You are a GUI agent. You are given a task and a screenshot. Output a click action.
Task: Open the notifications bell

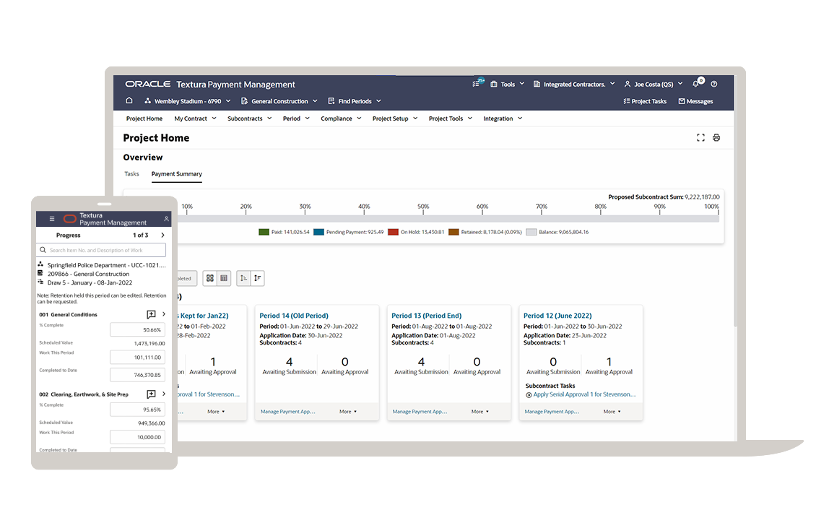click(695, 84)
